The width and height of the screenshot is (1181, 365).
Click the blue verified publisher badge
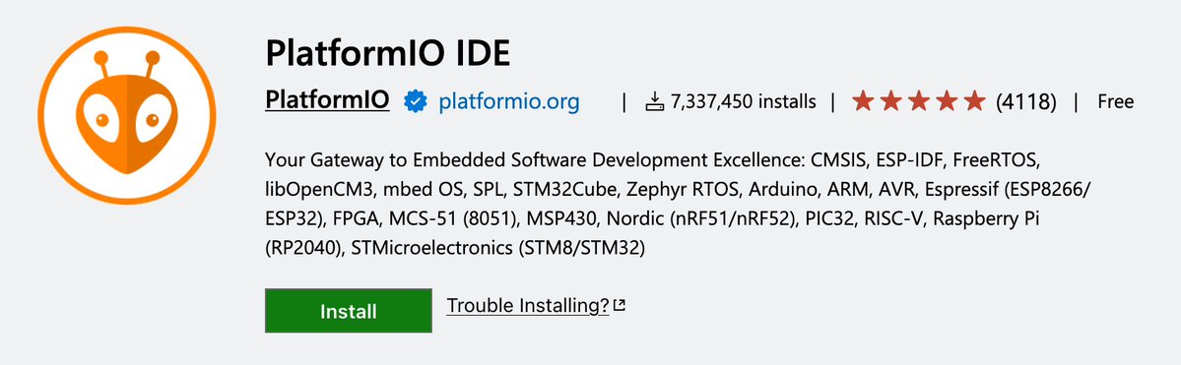[415, 101]
